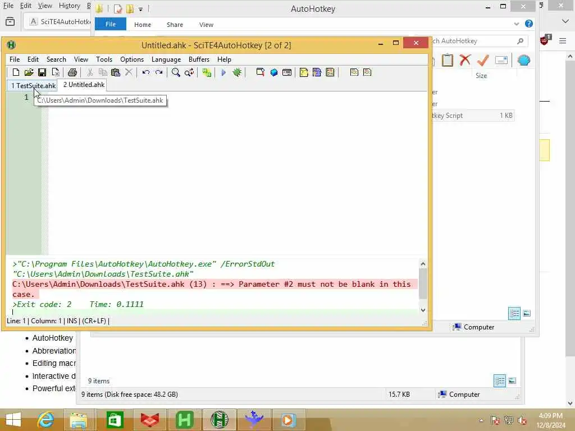575x431 pixels.
Task: Open the View ribbon tab in Explorer
Action: [206, 25]
